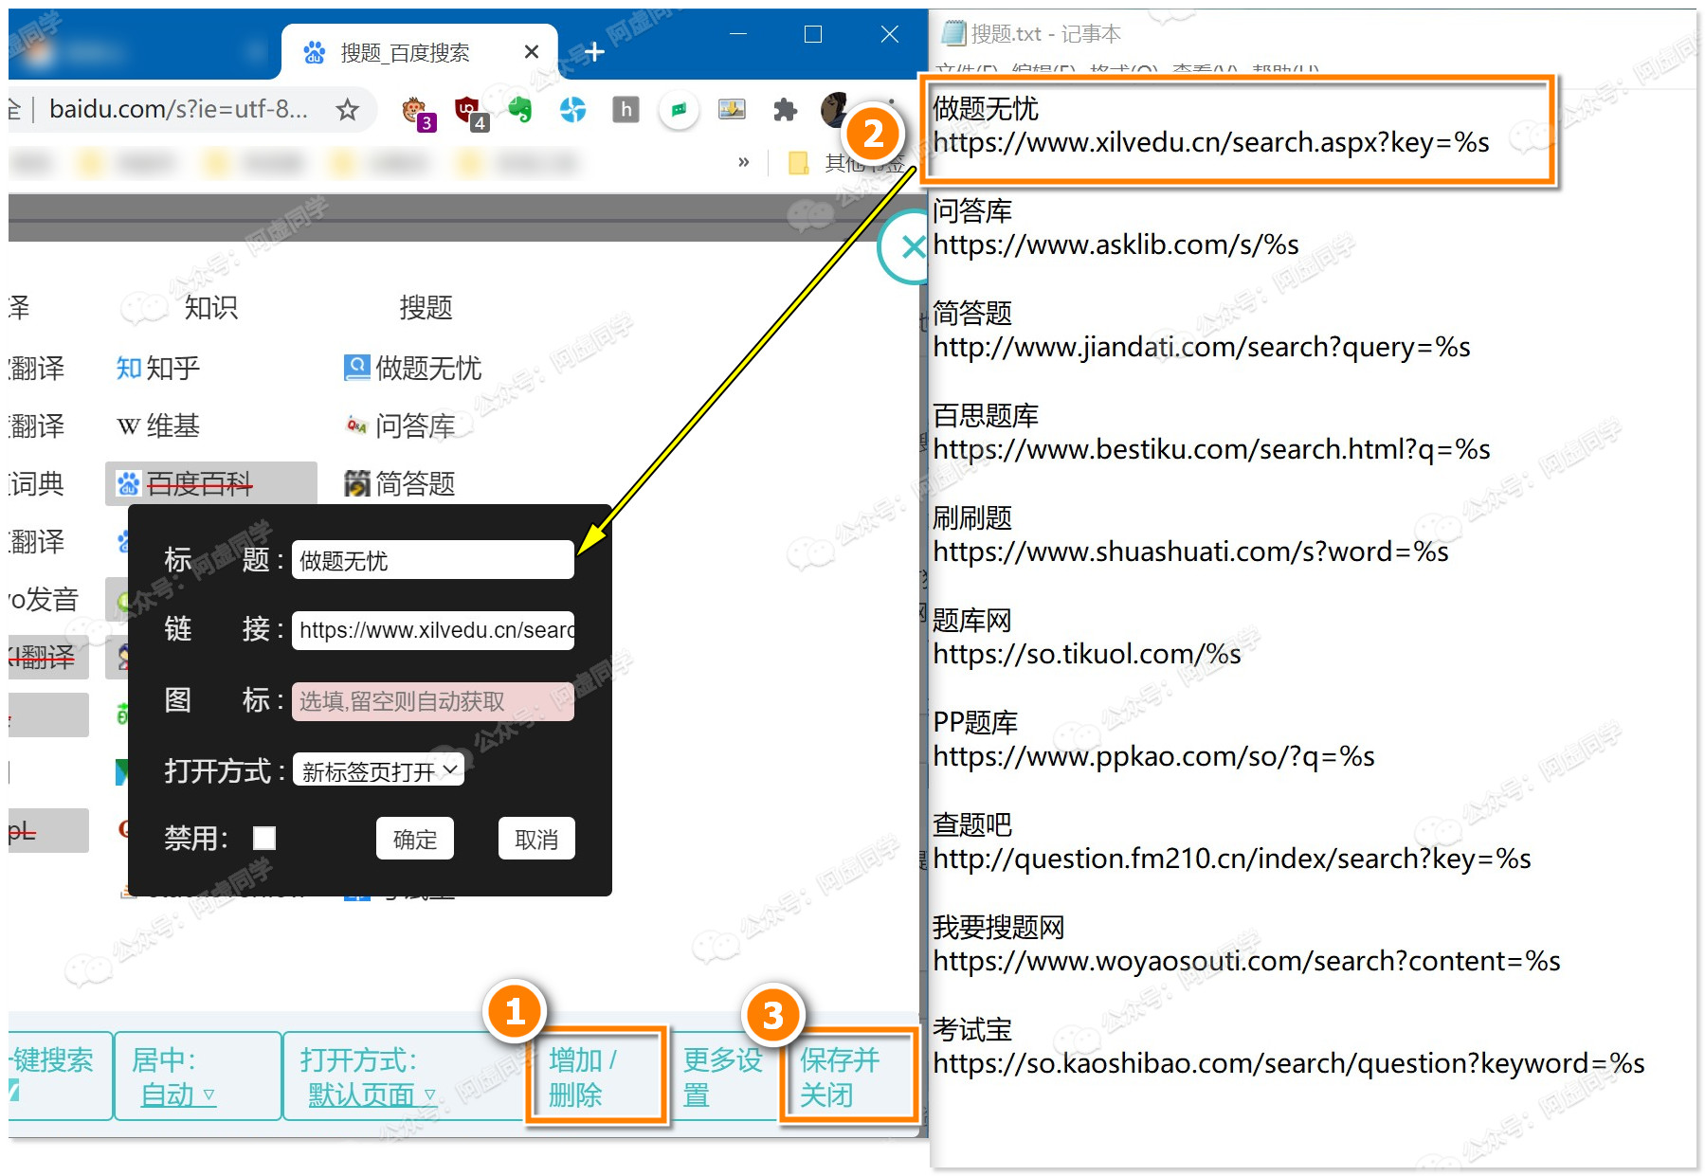Open 简答题 search entry

point(400,483)
